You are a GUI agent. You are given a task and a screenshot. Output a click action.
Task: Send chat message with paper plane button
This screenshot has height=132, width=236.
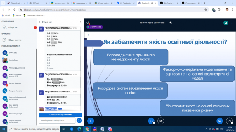pos(79,121)
